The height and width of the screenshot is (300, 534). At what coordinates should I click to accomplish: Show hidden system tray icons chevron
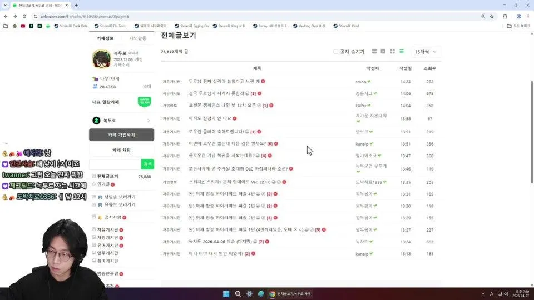483,294
